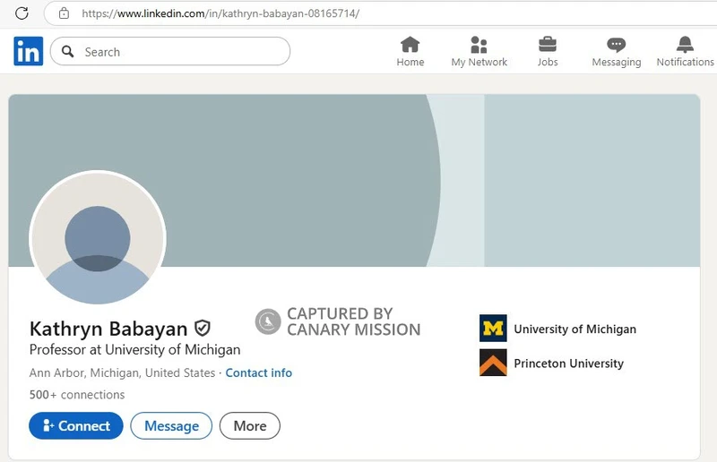This screenshot has width=717, height=462.
Task: Go to My Network icon
Action: [x=479, y=45]
